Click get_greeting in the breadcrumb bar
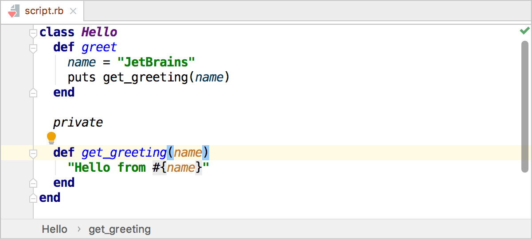532x239 pixels. pos(120,229)
